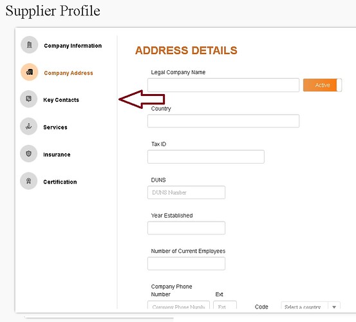Click the Company Information label
Screen dimensions: 356x322
click(73, 46)
